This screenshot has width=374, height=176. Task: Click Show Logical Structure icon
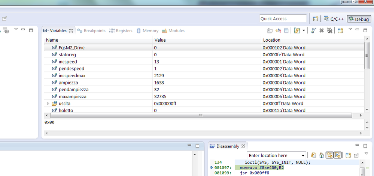(278, 31)
